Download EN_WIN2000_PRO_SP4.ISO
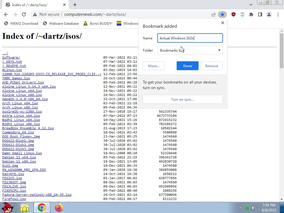Viewport: 284px width, 213px height. pos(24,170)
